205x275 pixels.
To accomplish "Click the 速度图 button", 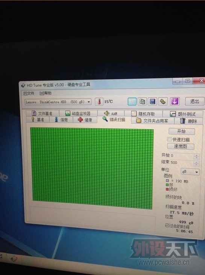I will point(181,146).
